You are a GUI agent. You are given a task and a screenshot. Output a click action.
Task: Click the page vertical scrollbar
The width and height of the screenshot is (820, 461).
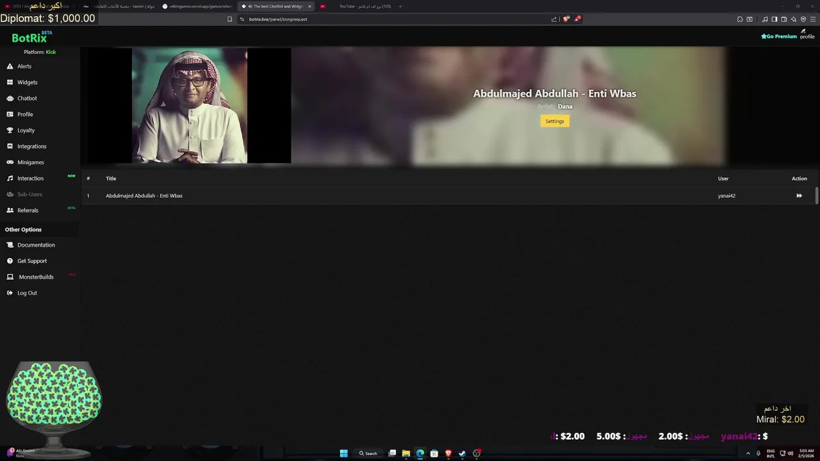tap(817, 196)
